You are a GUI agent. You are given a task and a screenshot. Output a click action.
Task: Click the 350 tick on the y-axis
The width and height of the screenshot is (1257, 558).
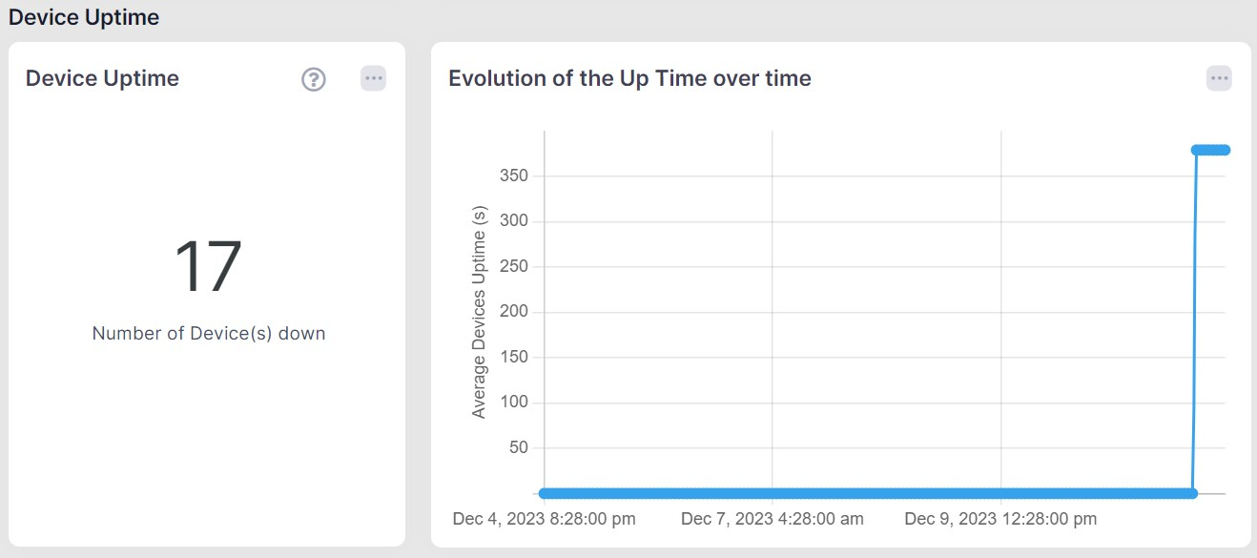(513, 176)
